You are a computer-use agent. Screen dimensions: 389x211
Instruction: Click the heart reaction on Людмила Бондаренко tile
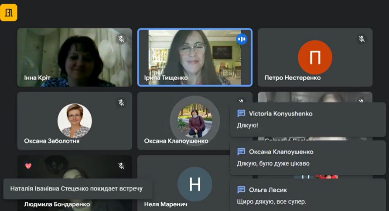pyautogui.click(x=28, y=166)
